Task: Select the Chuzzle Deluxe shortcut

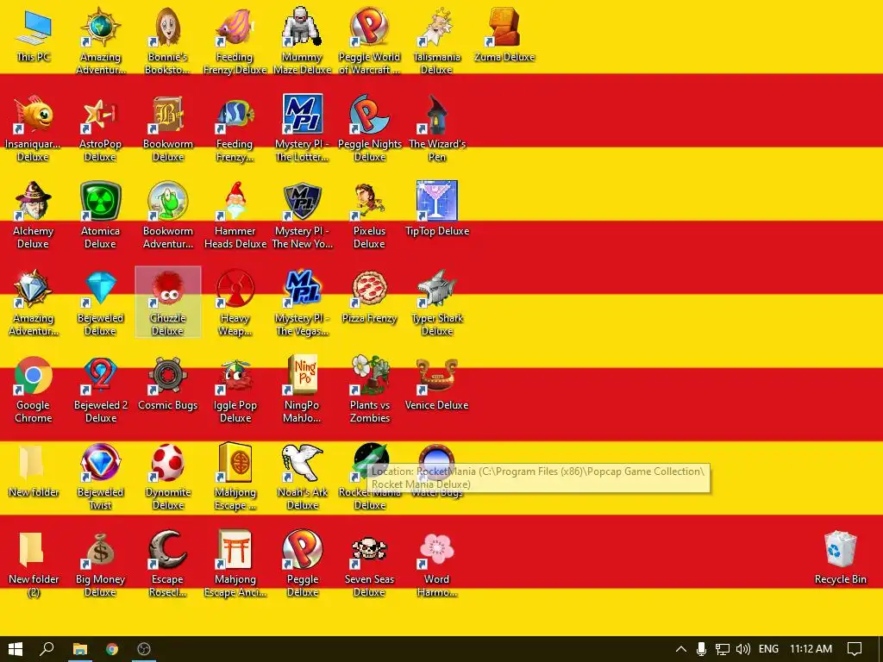Action: pos(168,303)
